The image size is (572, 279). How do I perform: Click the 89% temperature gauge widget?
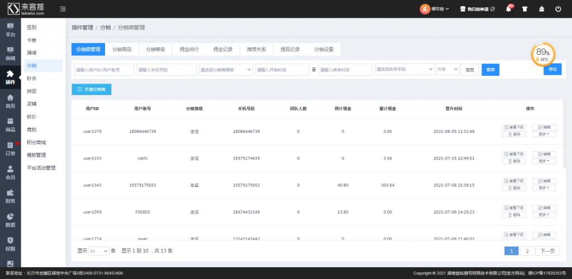pyautogui.click(x=543, y=55)
